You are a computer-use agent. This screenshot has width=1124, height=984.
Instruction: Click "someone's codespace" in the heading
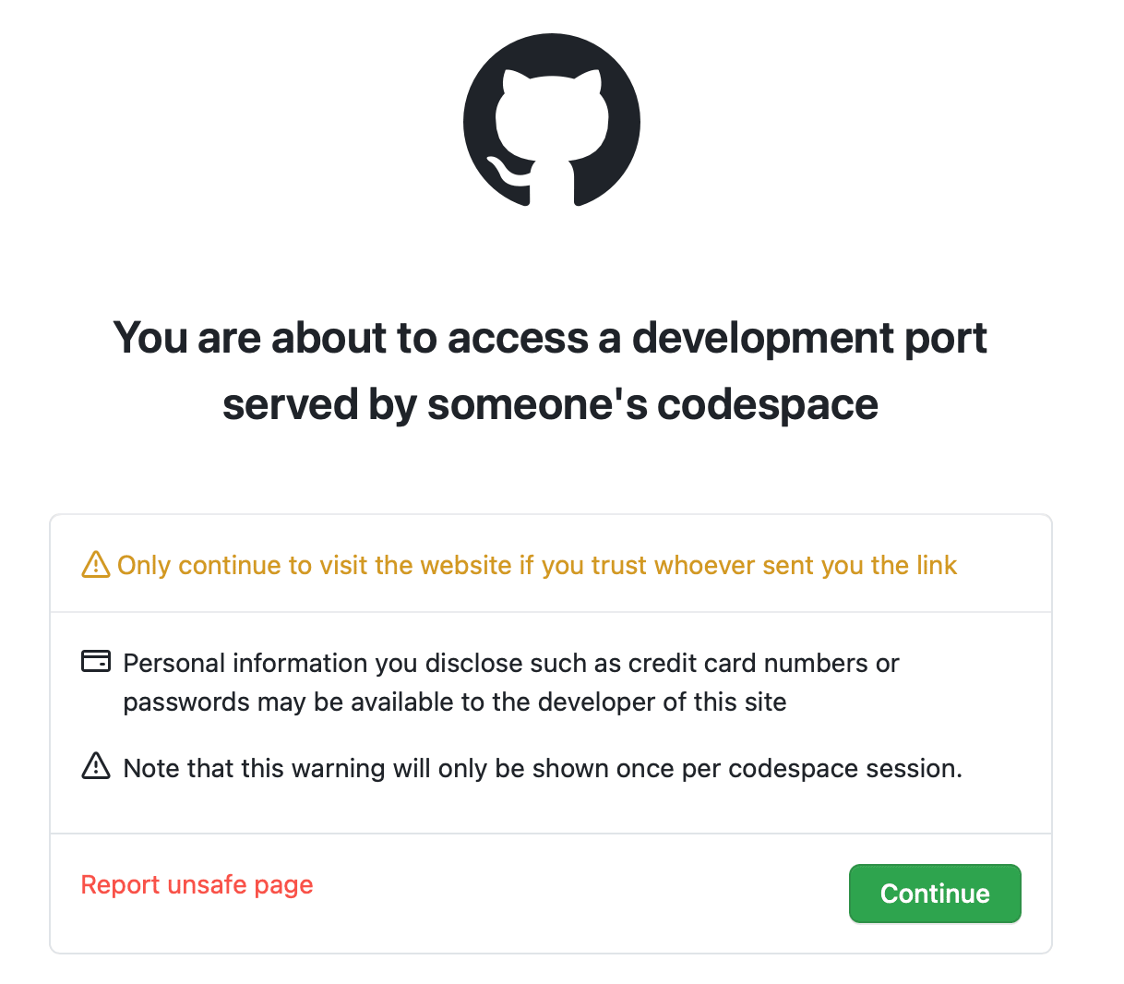pos(652,404)
